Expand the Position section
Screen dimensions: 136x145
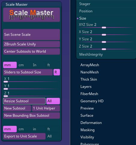pos(86,11)
